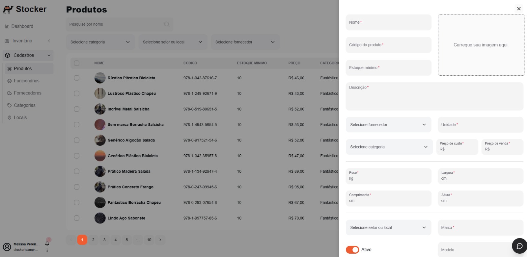Viewport: 527px width, 257px height.
Task: Open the chat support bubble
Action: click(519, 246)
